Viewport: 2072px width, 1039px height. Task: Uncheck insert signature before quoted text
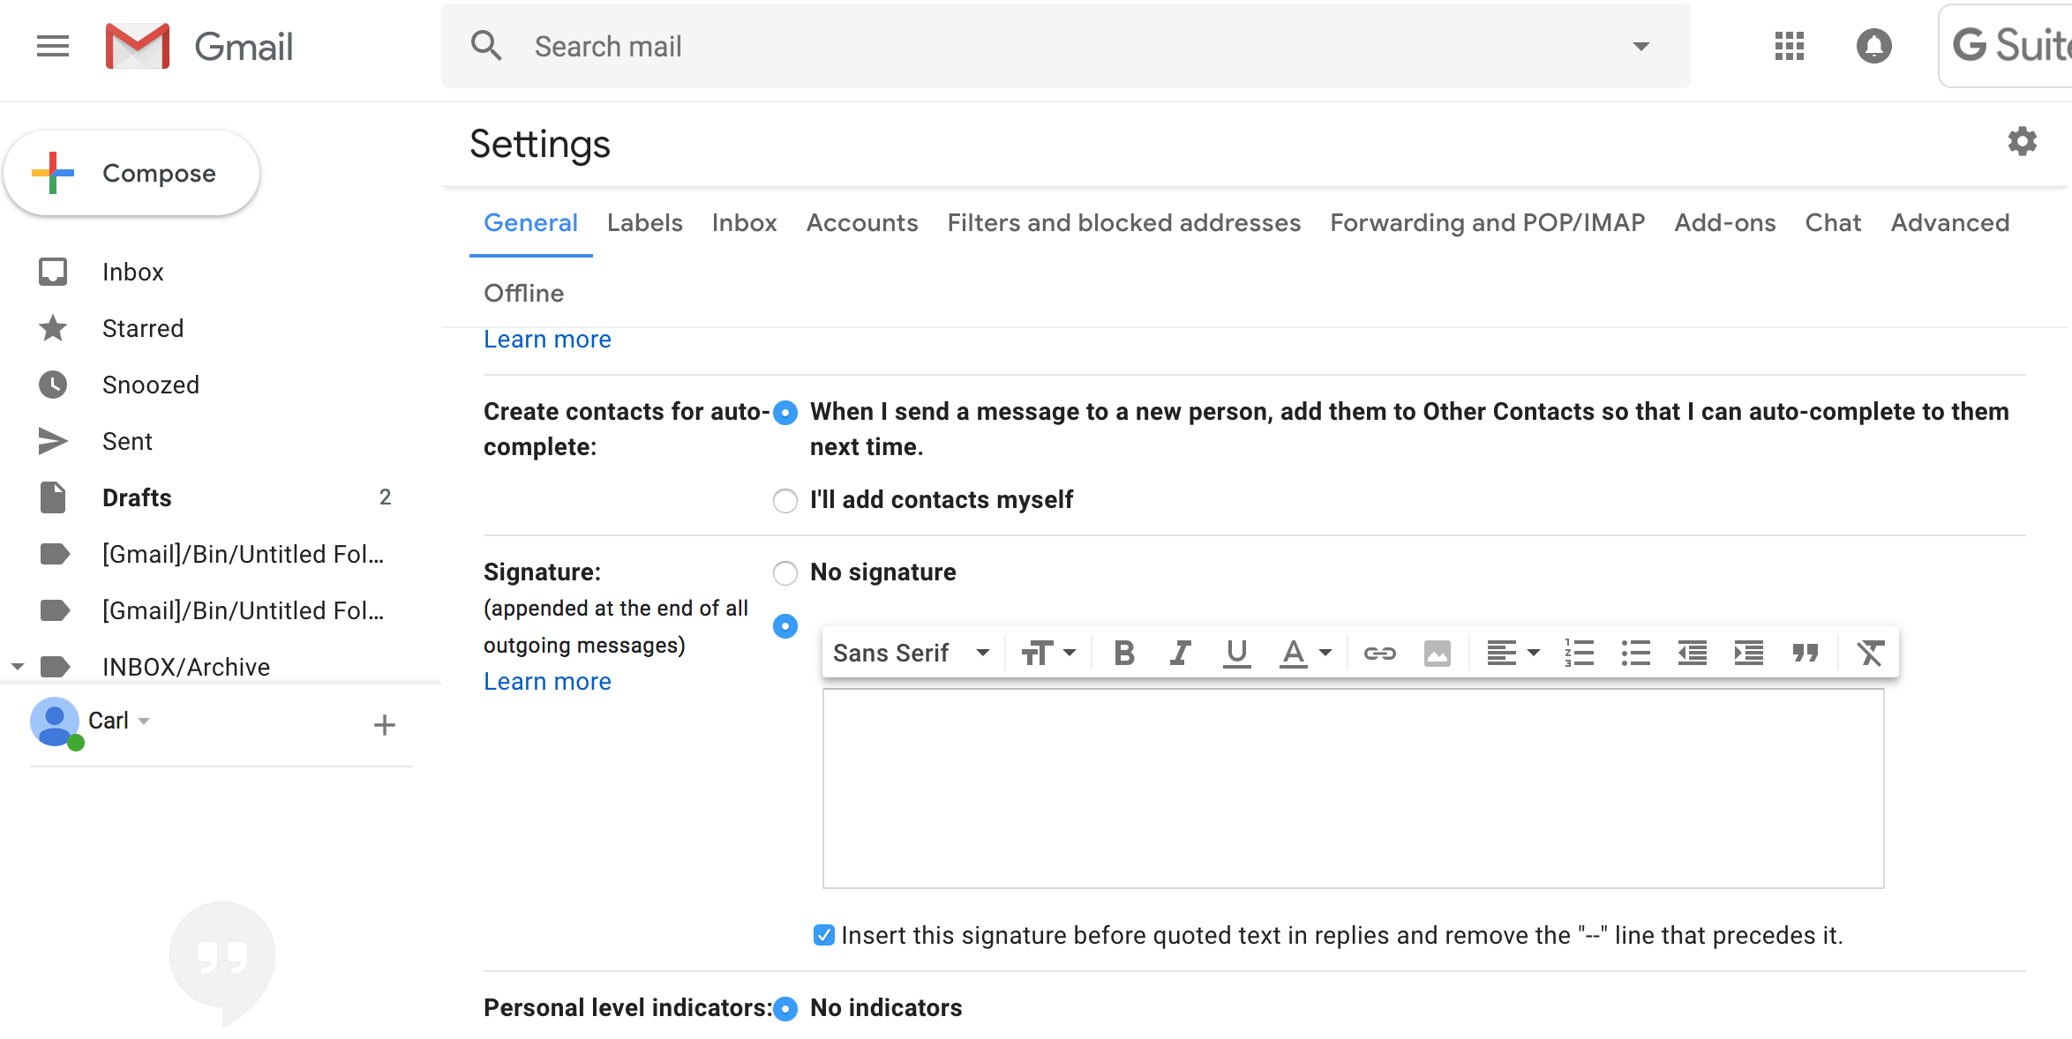click(x=823, y=935)
